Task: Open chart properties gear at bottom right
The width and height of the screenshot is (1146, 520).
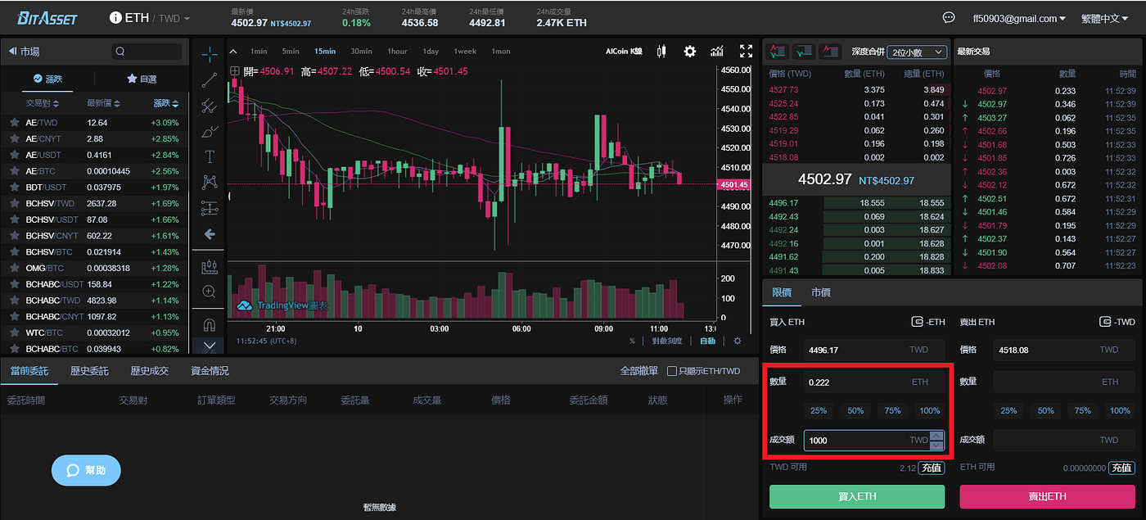Action: point(738,341)
